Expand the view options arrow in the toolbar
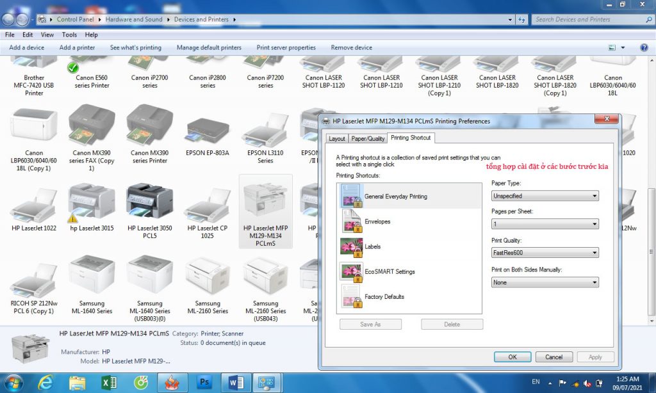 tap(623, 47)
